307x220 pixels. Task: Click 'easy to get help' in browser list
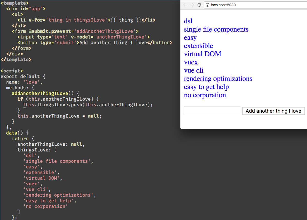[206, 87]
